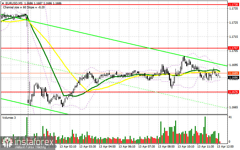Click the 'Volumes 3' indicator label
The height and width of the screenshot is (150, 240).
point(9,117)
